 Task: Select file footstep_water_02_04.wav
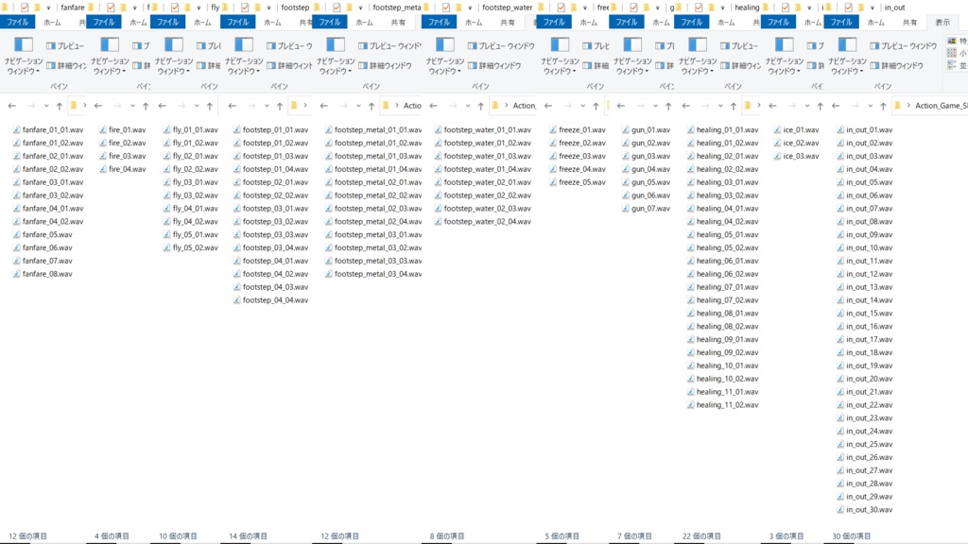483,221
